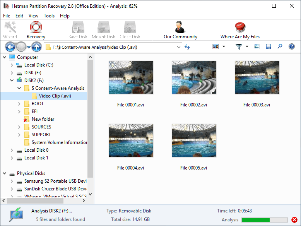Open navigation history dropdown arrow
Screen dimensions: 301x226
(29, 47)
